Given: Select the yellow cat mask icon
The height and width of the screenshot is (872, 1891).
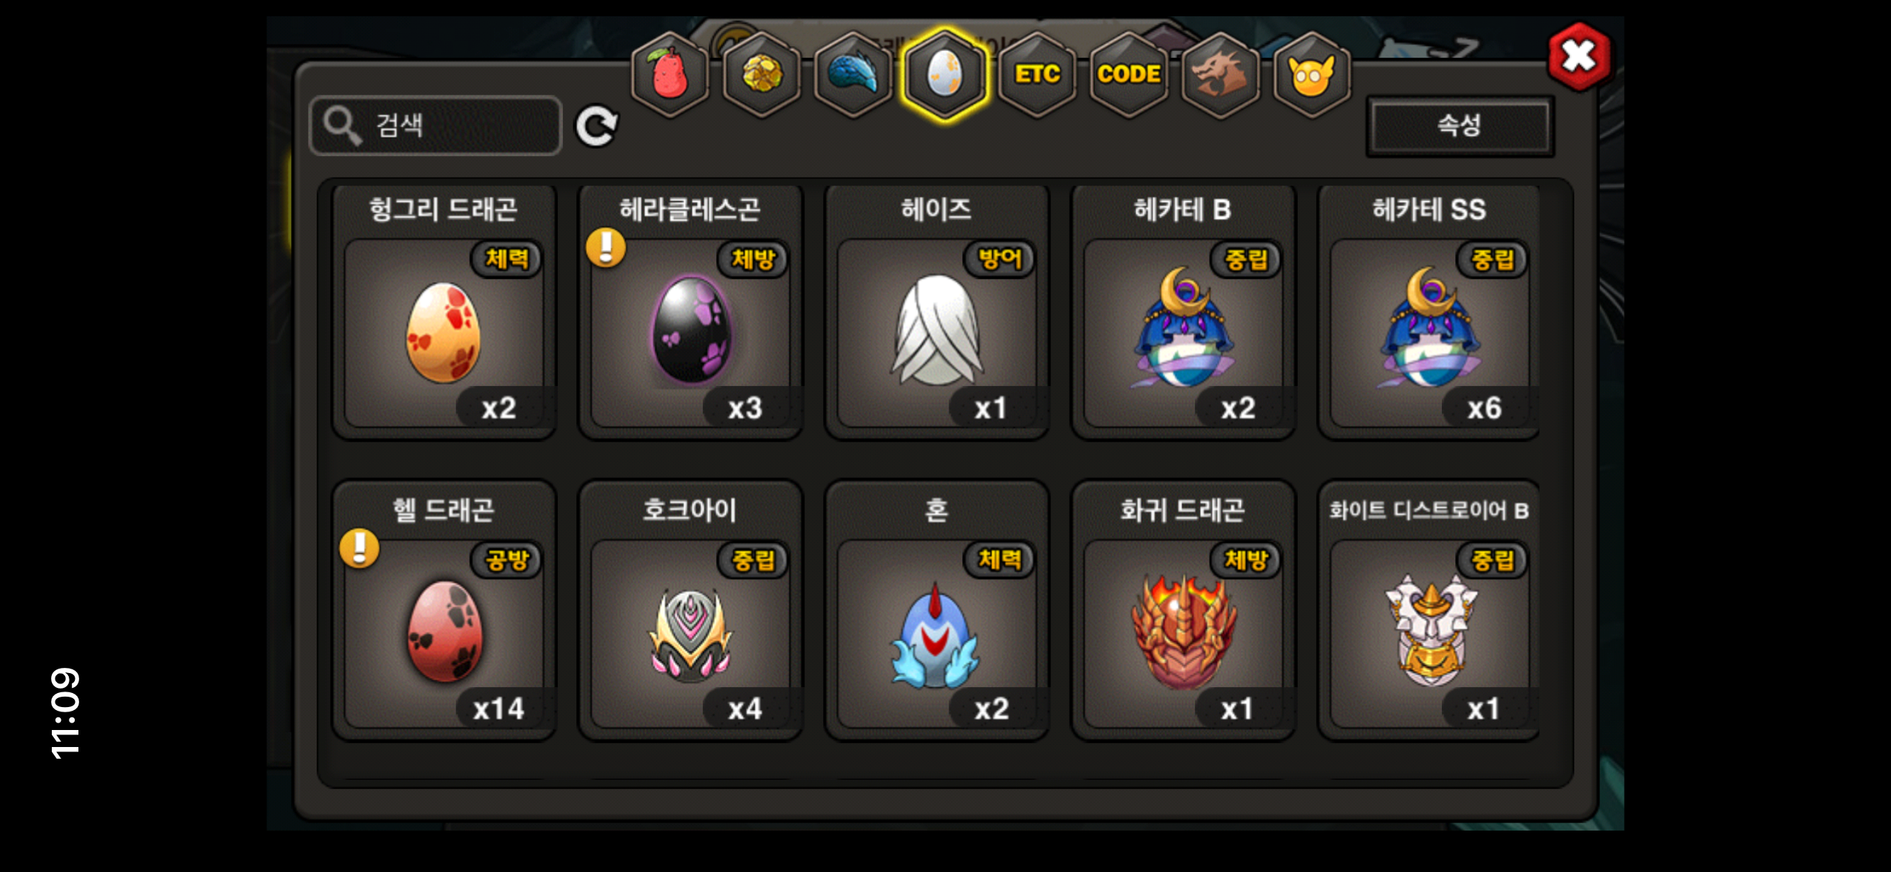Looking at the screenshot, I should pyautogui.click(x=1311, y=75).
